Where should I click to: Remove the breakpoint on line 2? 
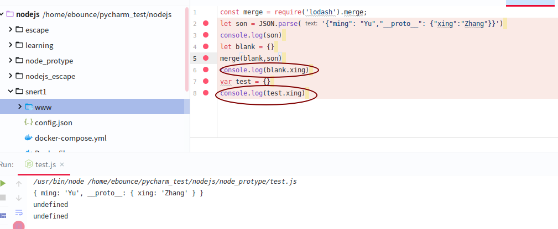pyautogui.click(x=206, y=24)
